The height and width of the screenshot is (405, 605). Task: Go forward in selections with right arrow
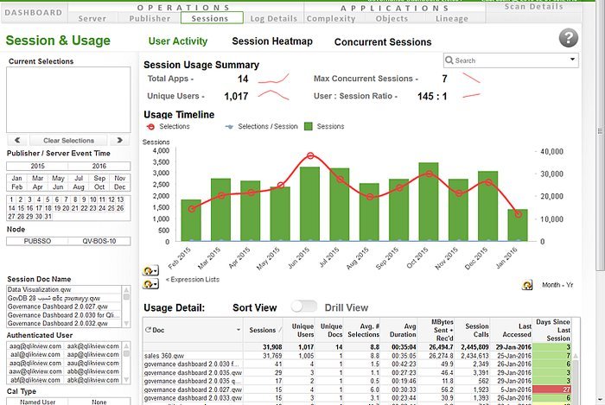(x=119, y=140)
